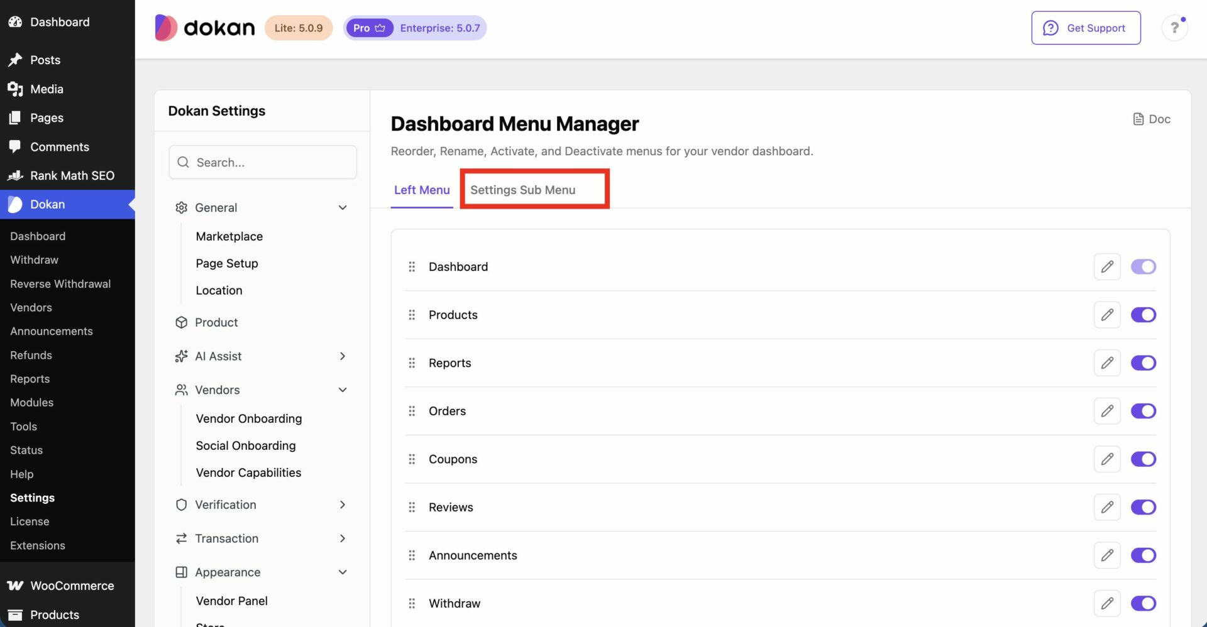1207x627 pixels.
Task: Expand the Verification section
Action: pos(343,504)
